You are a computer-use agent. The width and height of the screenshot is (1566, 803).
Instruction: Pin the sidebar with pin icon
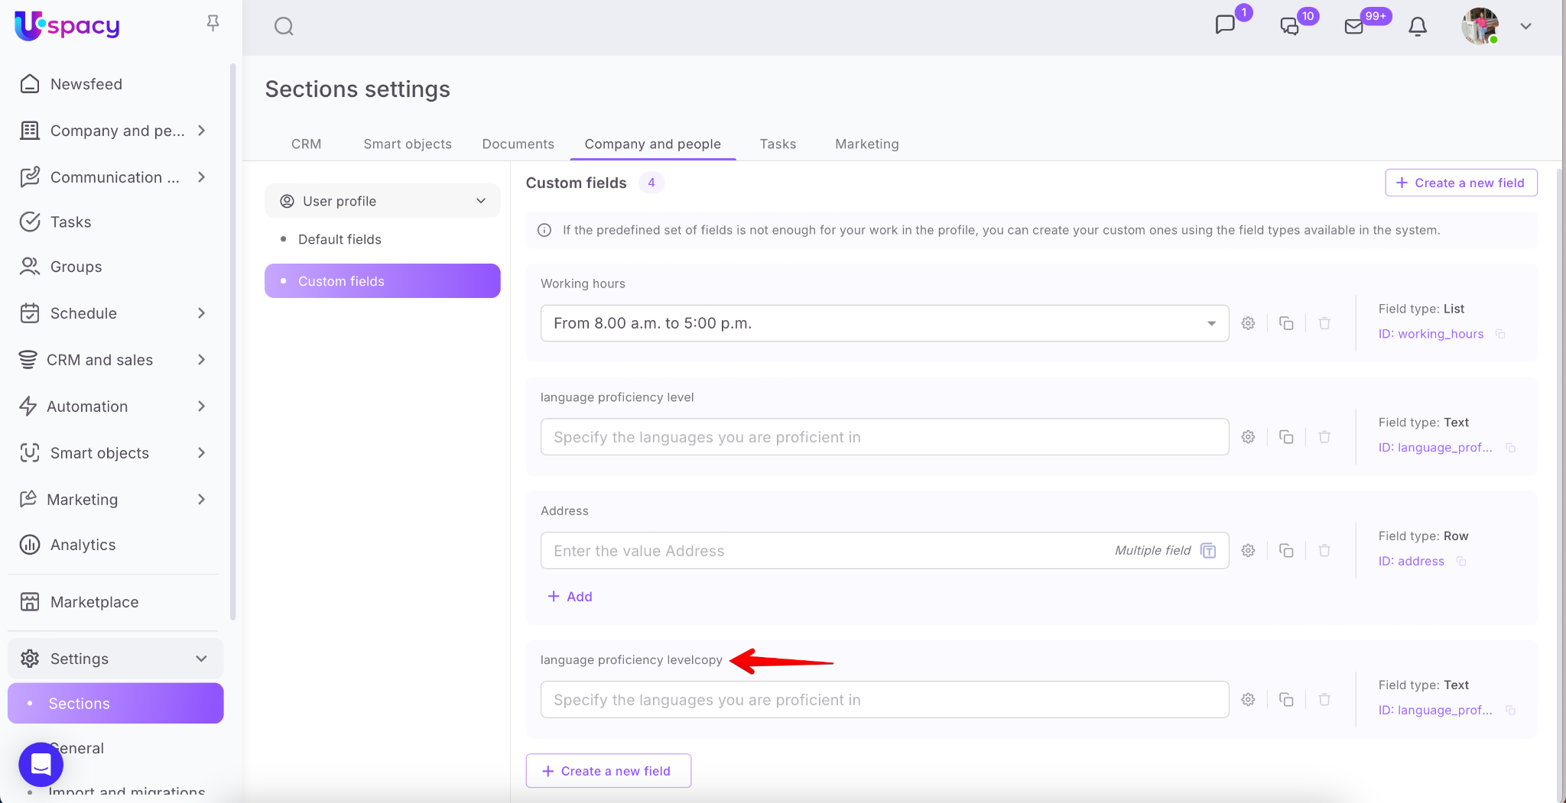click(x=213, y=24)
